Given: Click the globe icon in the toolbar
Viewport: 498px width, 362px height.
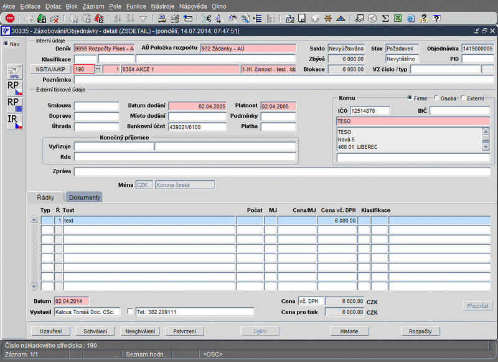Looking at the screenshot, I should (315, 19).
